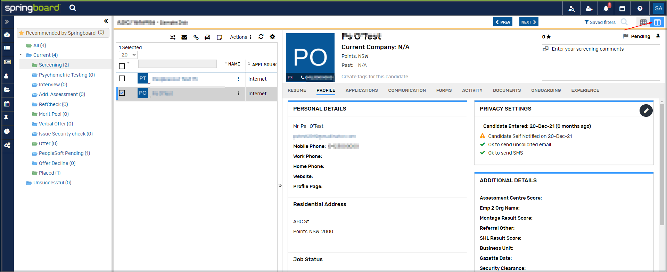Go to next candidate with NEXT

pos(529,22)
